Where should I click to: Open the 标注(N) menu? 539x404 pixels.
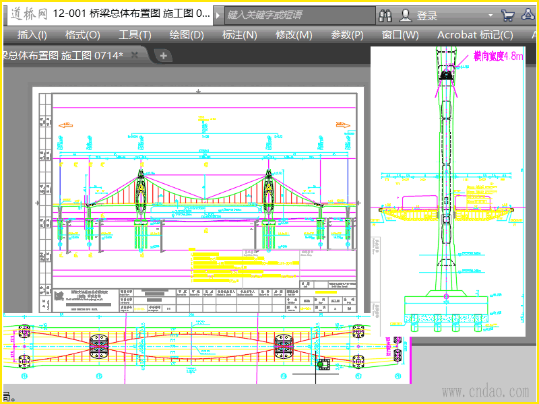point(239,35)
